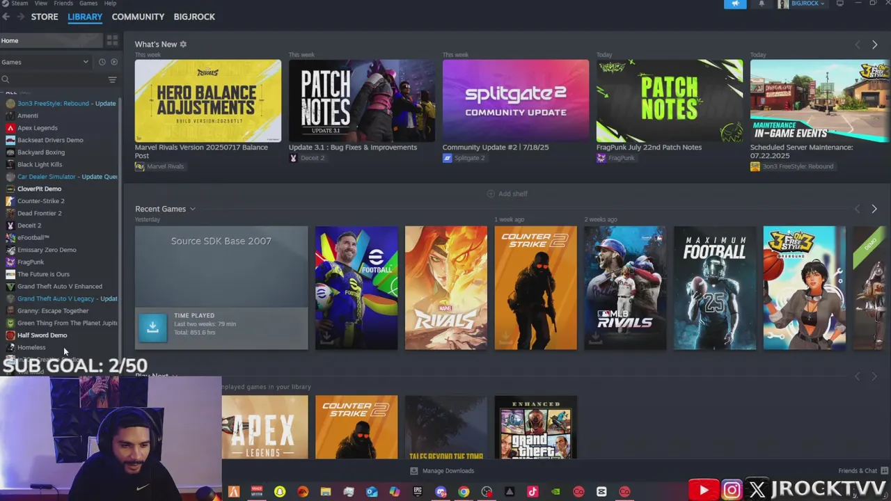Open the Games menu
The height and width of the screenshot is (501, 891).
[x=88, y=3]
